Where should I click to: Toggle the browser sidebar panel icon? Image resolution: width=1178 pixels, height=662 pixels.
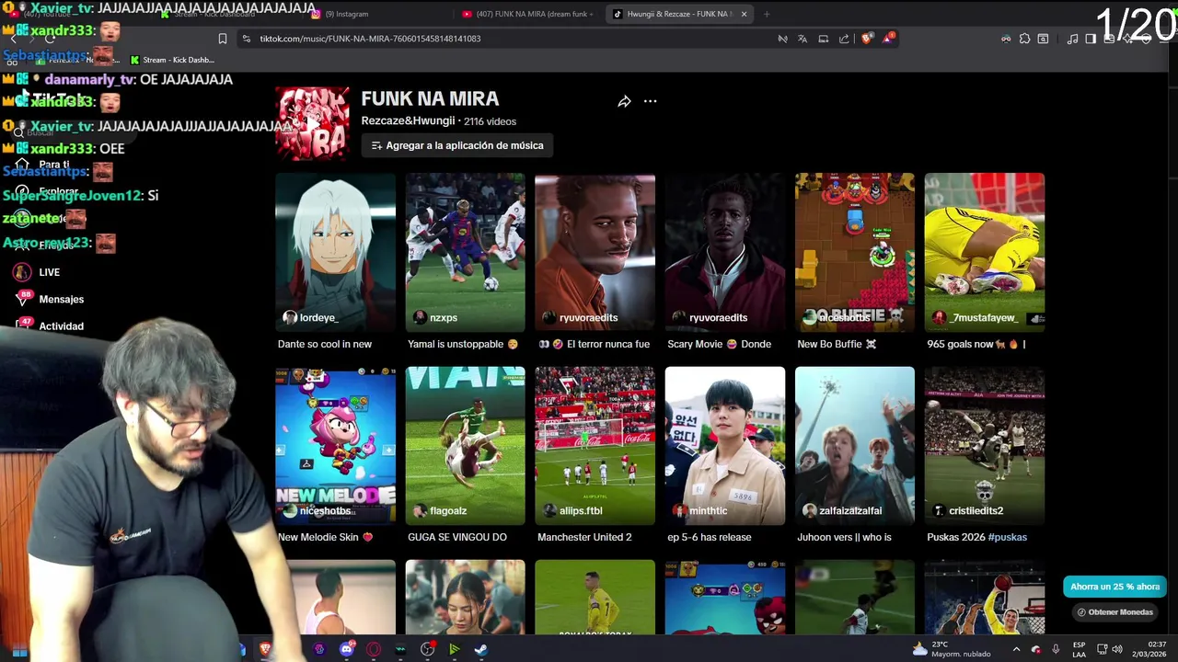[1091, 39]
